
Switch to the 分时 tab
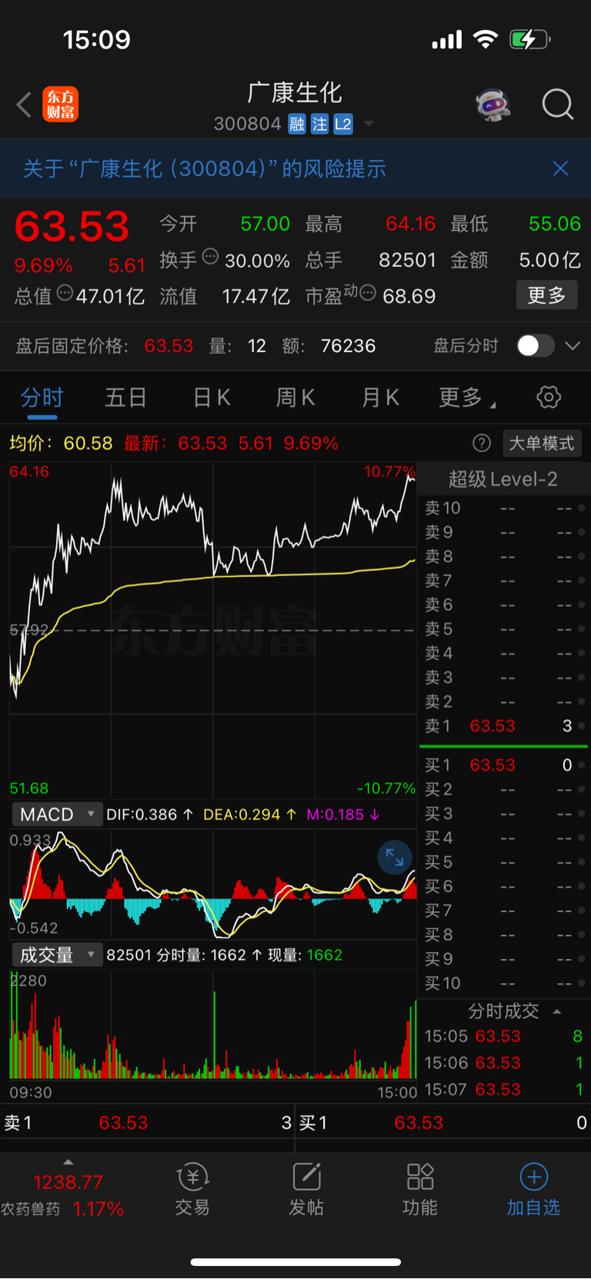tap(42, 398)
